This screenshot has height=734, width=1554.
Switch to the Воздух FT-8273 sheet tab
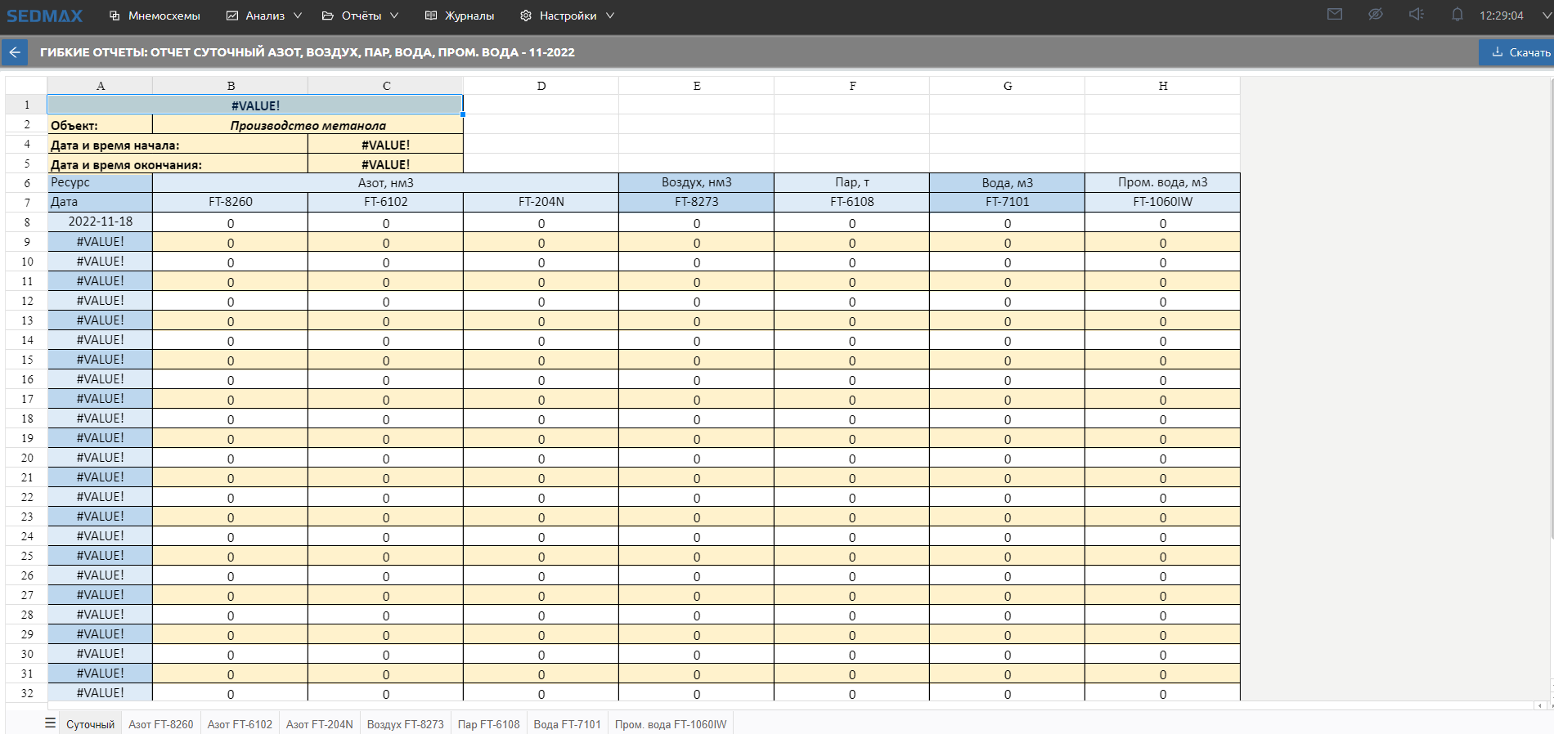click(405, 724)
